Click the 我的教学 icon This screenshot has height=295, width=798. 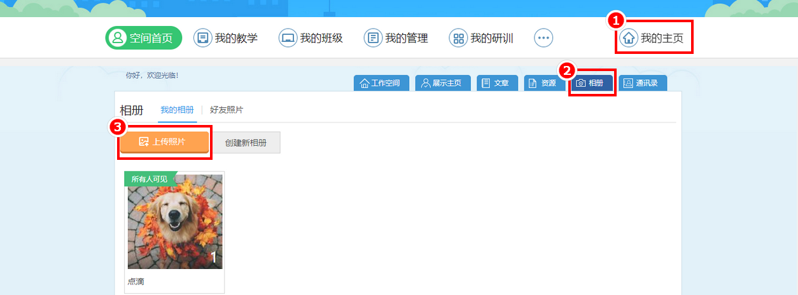pyautogui.click(x=202, y=38)
